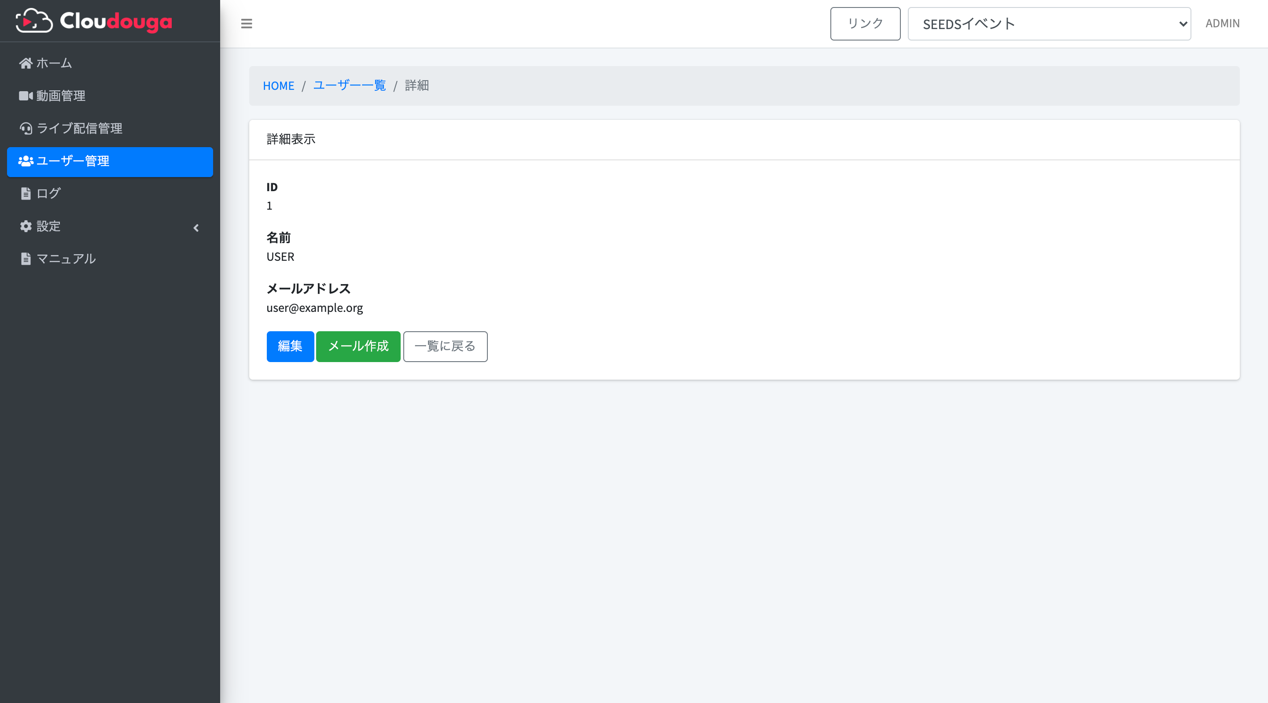Click the headset icon beside ライブ配信管理
The width and height of the screenshot is (1268, 703).
pos(26,129)
